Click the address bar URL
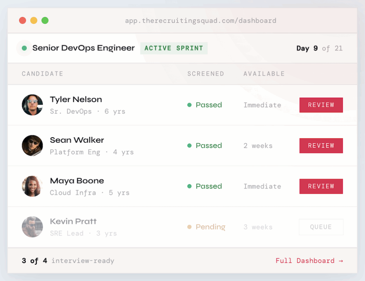The height and width of the screenshot is (281, 365). (201, 21)
